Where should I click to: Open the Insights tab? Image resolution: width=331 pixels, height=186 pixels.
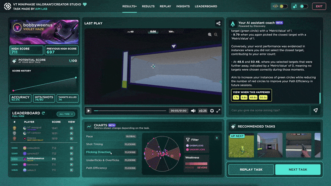click(183, 6)
